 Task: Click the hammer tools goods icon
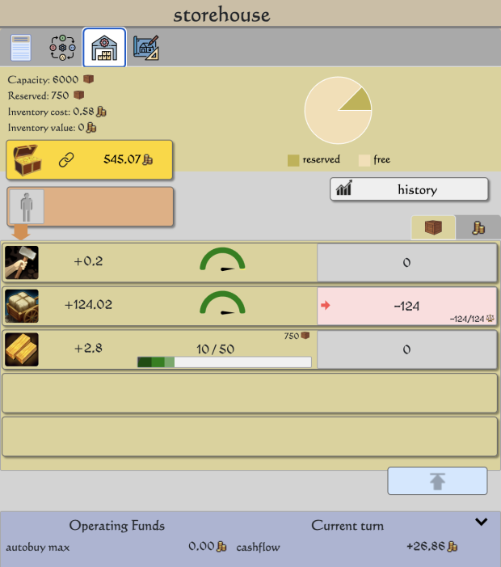click(22, 263)
